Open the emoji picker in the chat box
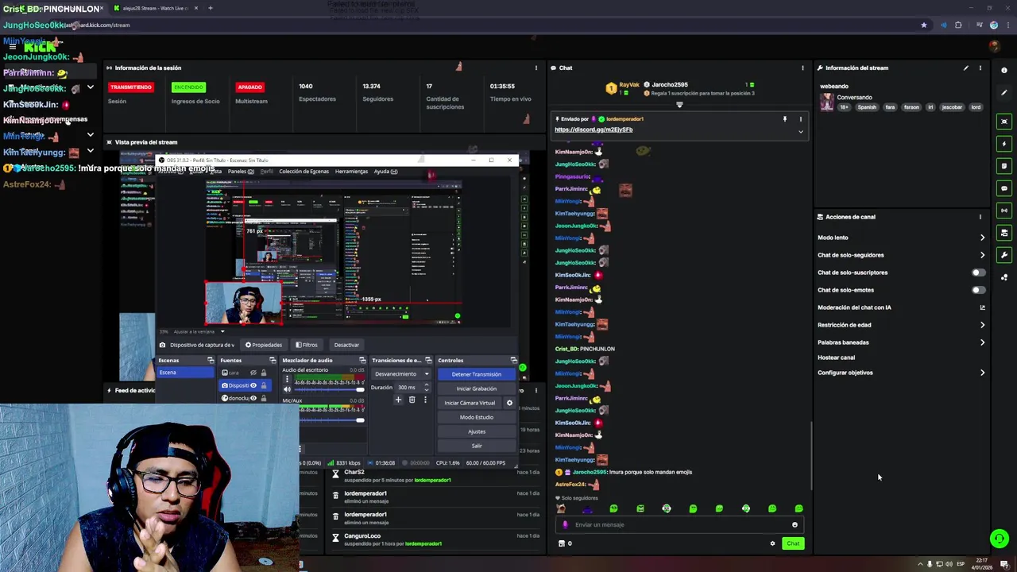The image size is (1017, 572). tap(795, 524)
